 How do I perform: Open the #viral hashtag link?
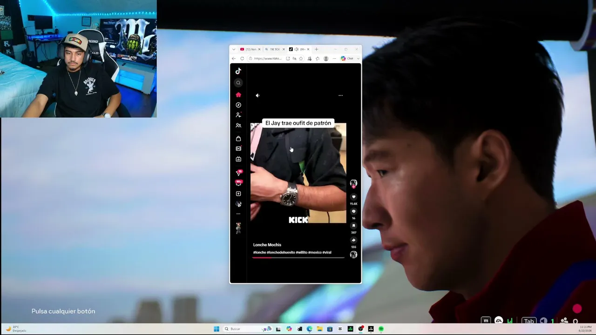pos(327,252)
